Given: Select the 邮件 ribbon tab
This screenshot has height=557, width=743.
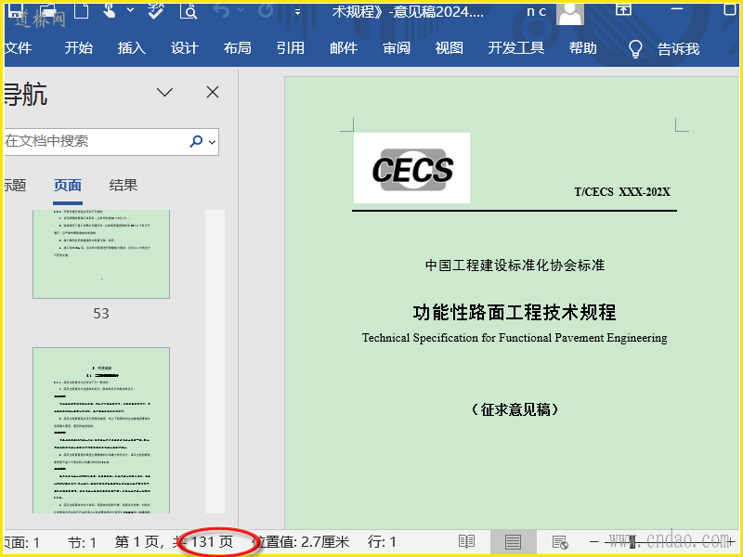Looking at the screenshot, I should (x=344, y=48).
